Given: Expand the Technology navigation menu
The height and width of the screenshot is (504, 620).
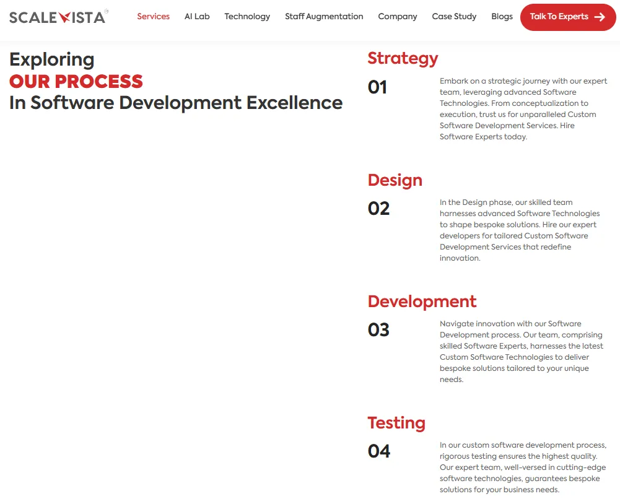Looking at the screenshot, I should pyautogui.click(x=247, y=17).
